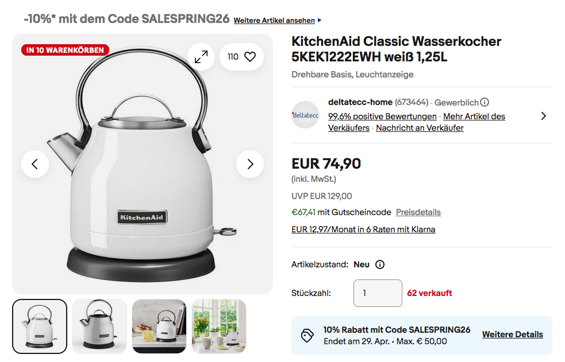Click the coupon tag icon
The width and height of the screenshot is (565, 362).
point(307,336)
